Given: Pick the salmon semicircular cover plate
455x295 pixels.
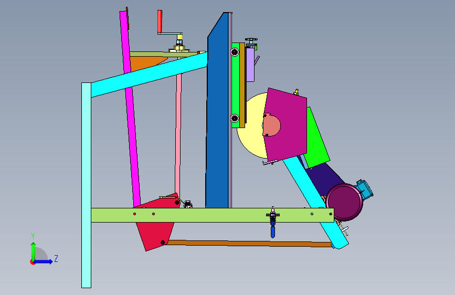Looking at the screenshot, I should point(271,125).
